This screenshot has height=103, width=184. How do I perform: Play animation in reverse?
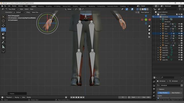(76, 97)
